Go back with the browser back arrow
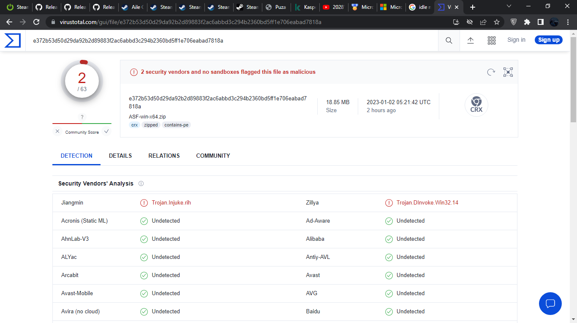Viewport: 577px width, 323px height. click(9, 22)
